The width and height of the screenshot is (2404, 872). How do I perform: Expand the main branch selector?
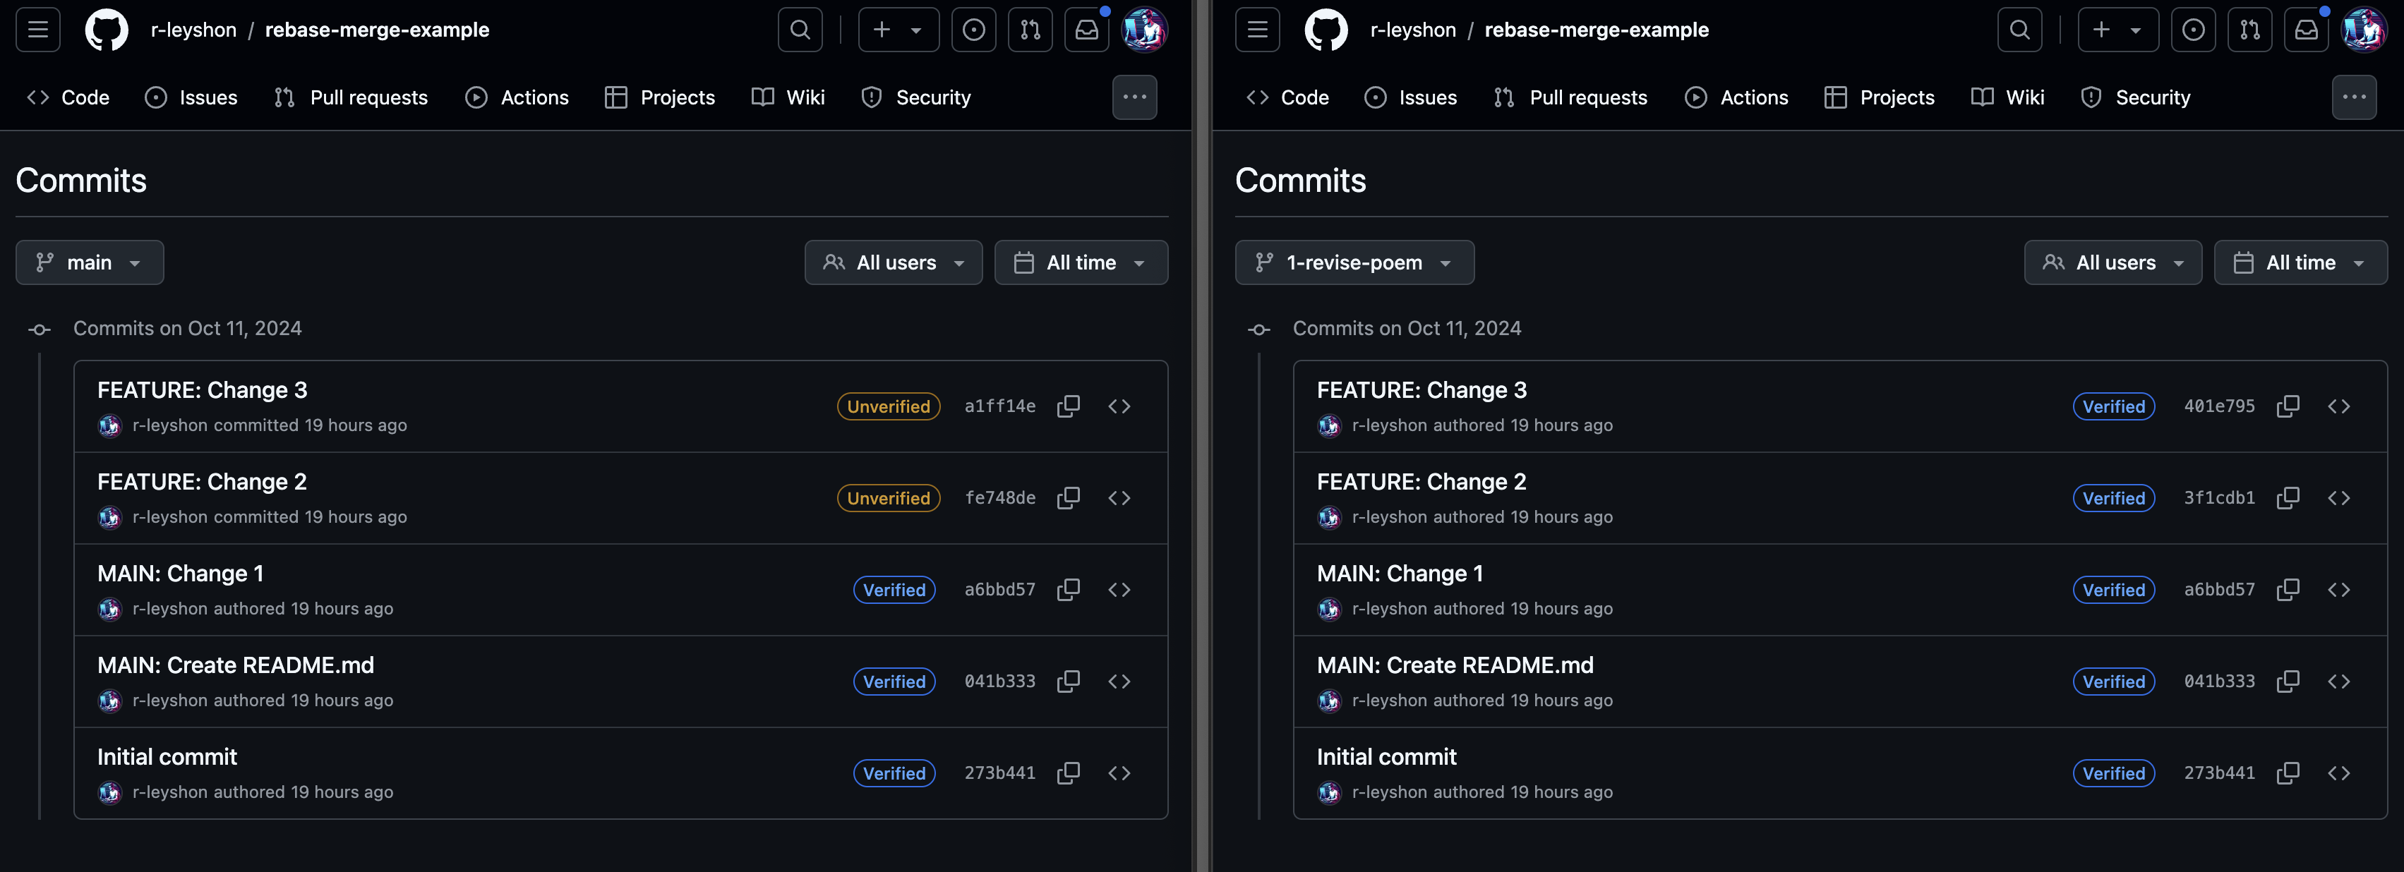point(90,263)
